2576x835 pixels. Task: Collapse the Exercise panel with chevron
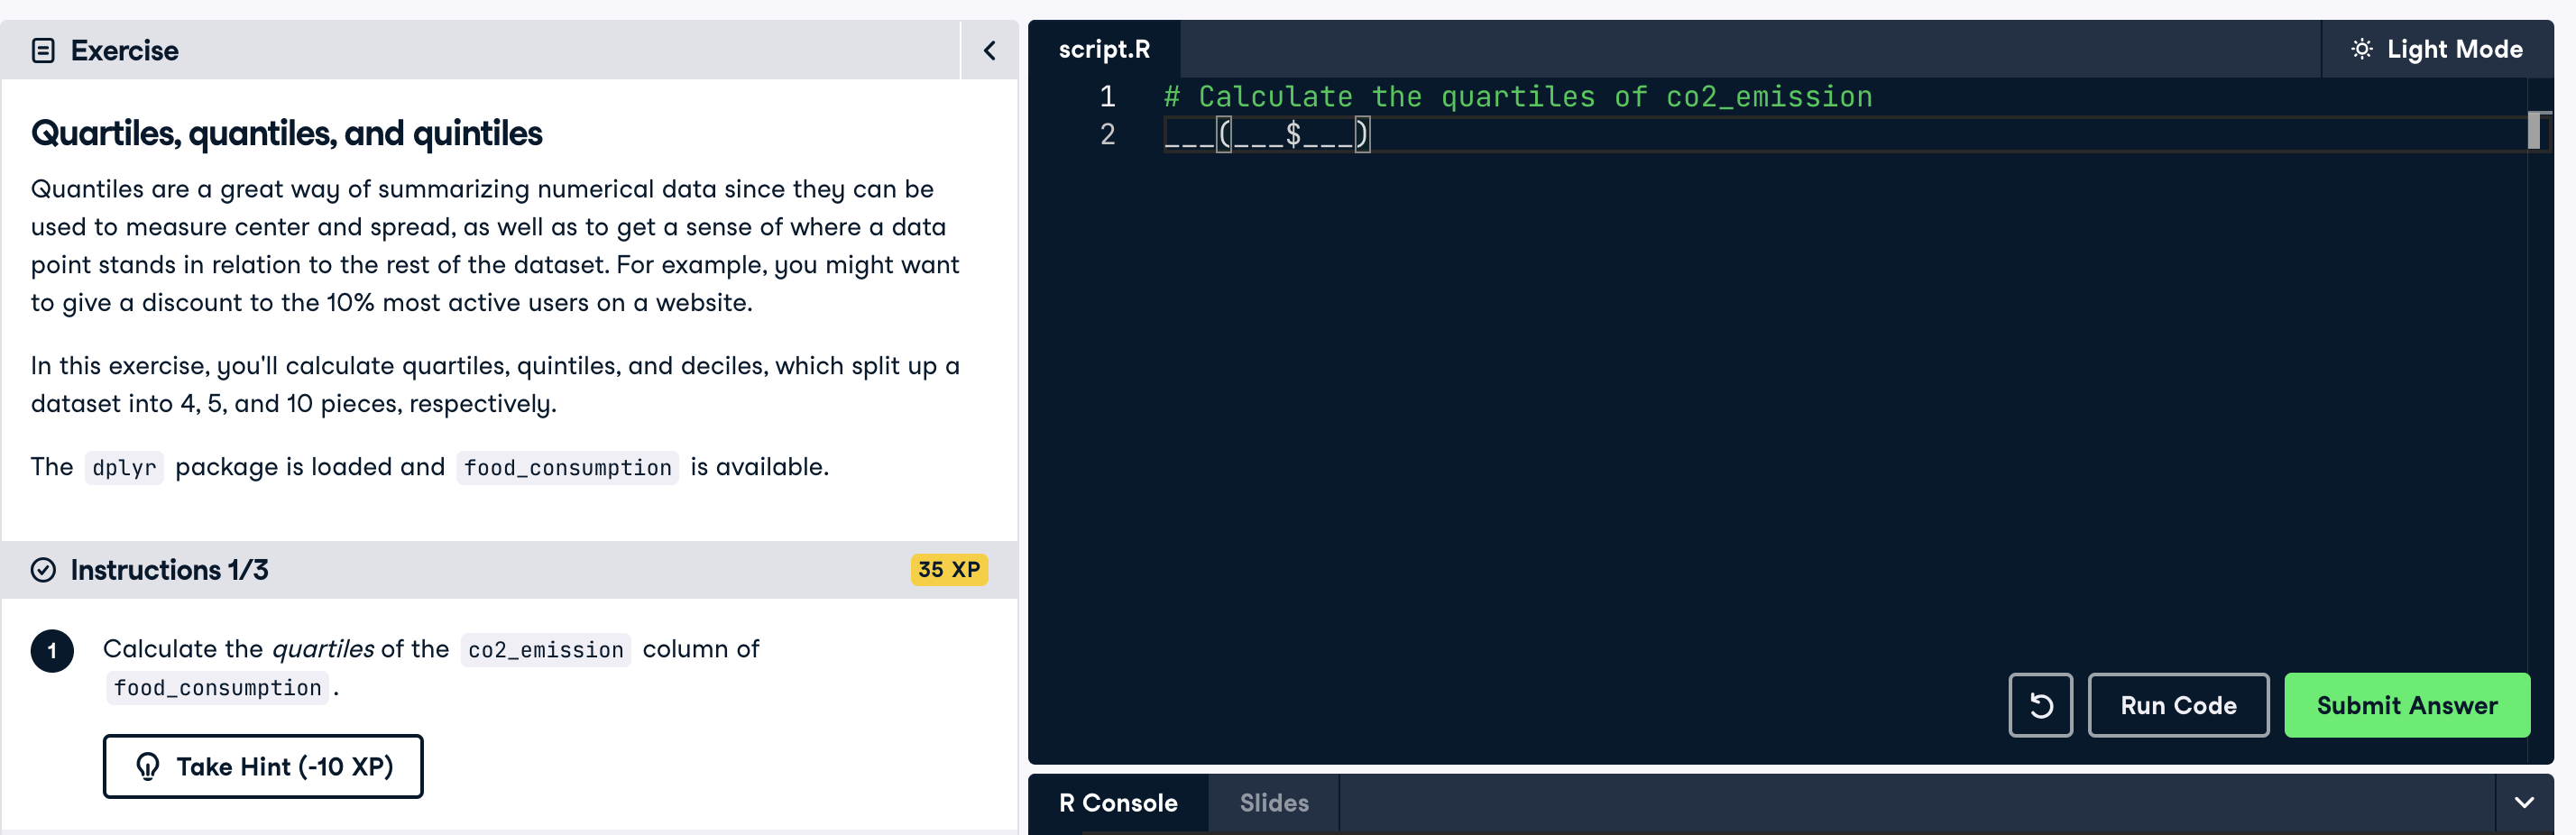click(989, 50)
